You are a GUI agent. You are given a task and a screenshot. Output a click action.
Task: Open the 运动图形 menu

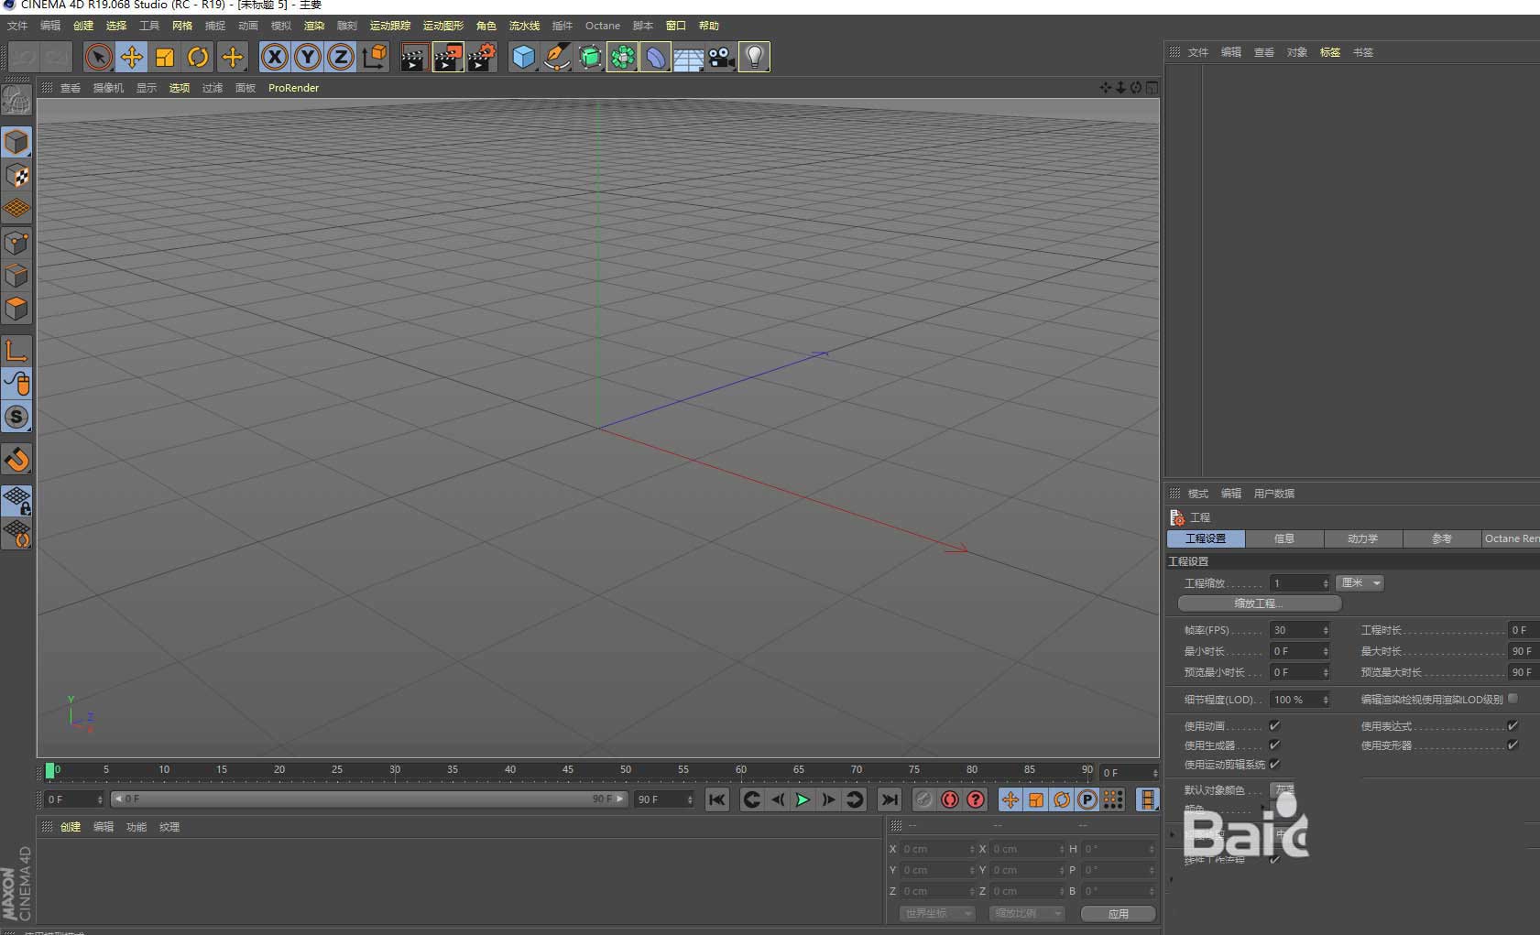pos(442,26)
